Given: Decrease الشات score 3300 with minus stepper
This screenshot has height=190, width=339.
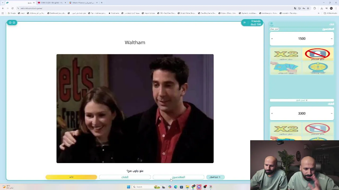Looking at the screenshot, I should point(332,113).
